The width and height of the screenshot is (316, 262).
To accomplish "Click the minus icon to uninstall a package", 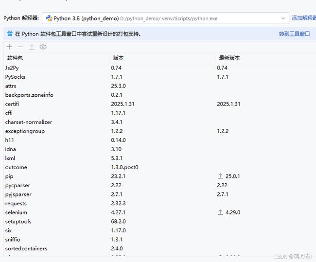I will (x=20, y=47).
